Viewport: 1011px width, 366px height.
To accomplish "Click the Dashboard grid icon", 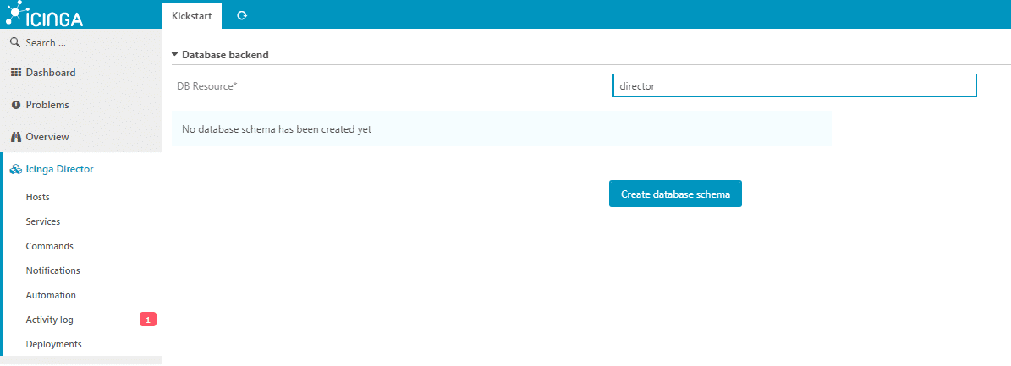I will coord(17,72).
